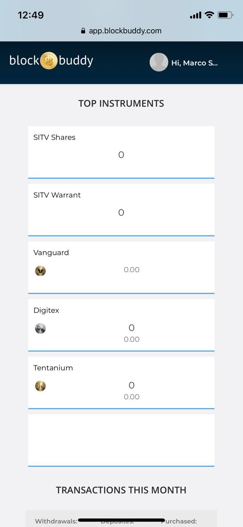Open the Digitex instrument card
The width and height of the screenshot is (243, 527).
(x=121, y=325)
